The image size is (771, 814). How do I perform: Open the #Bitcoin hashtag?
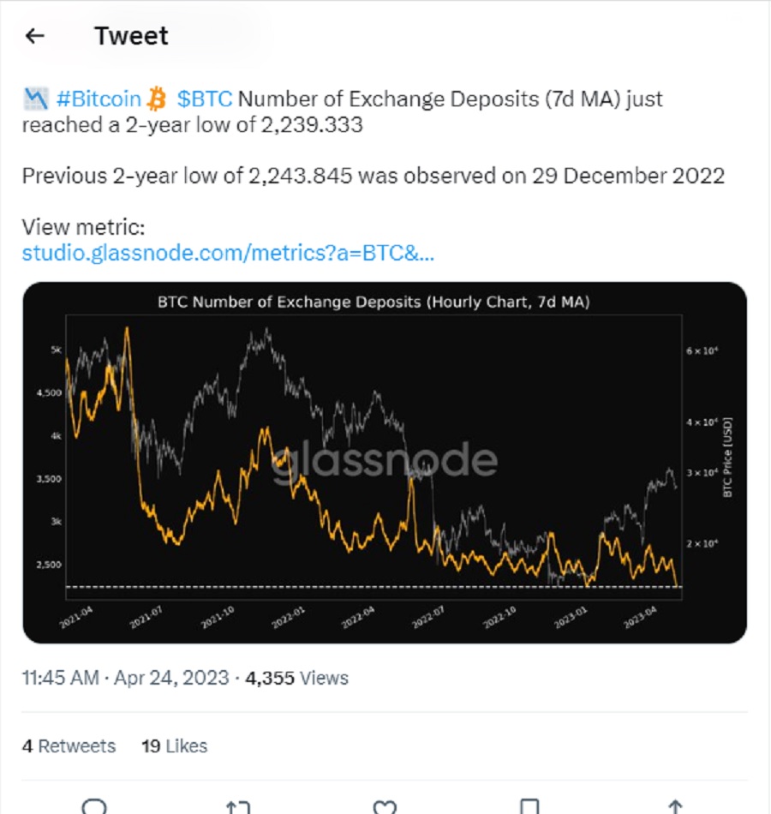99,99
